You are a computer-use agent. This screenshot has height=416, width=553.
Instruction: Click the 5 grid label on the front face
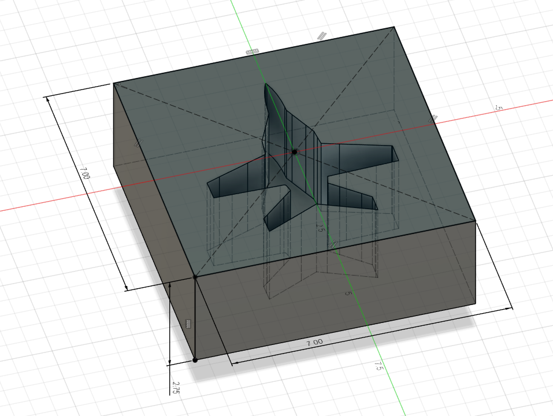coord(348,293)
